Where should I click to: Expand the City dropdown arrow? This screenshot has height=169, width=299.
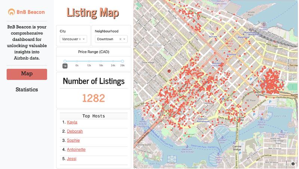click(x=84, y=39)
